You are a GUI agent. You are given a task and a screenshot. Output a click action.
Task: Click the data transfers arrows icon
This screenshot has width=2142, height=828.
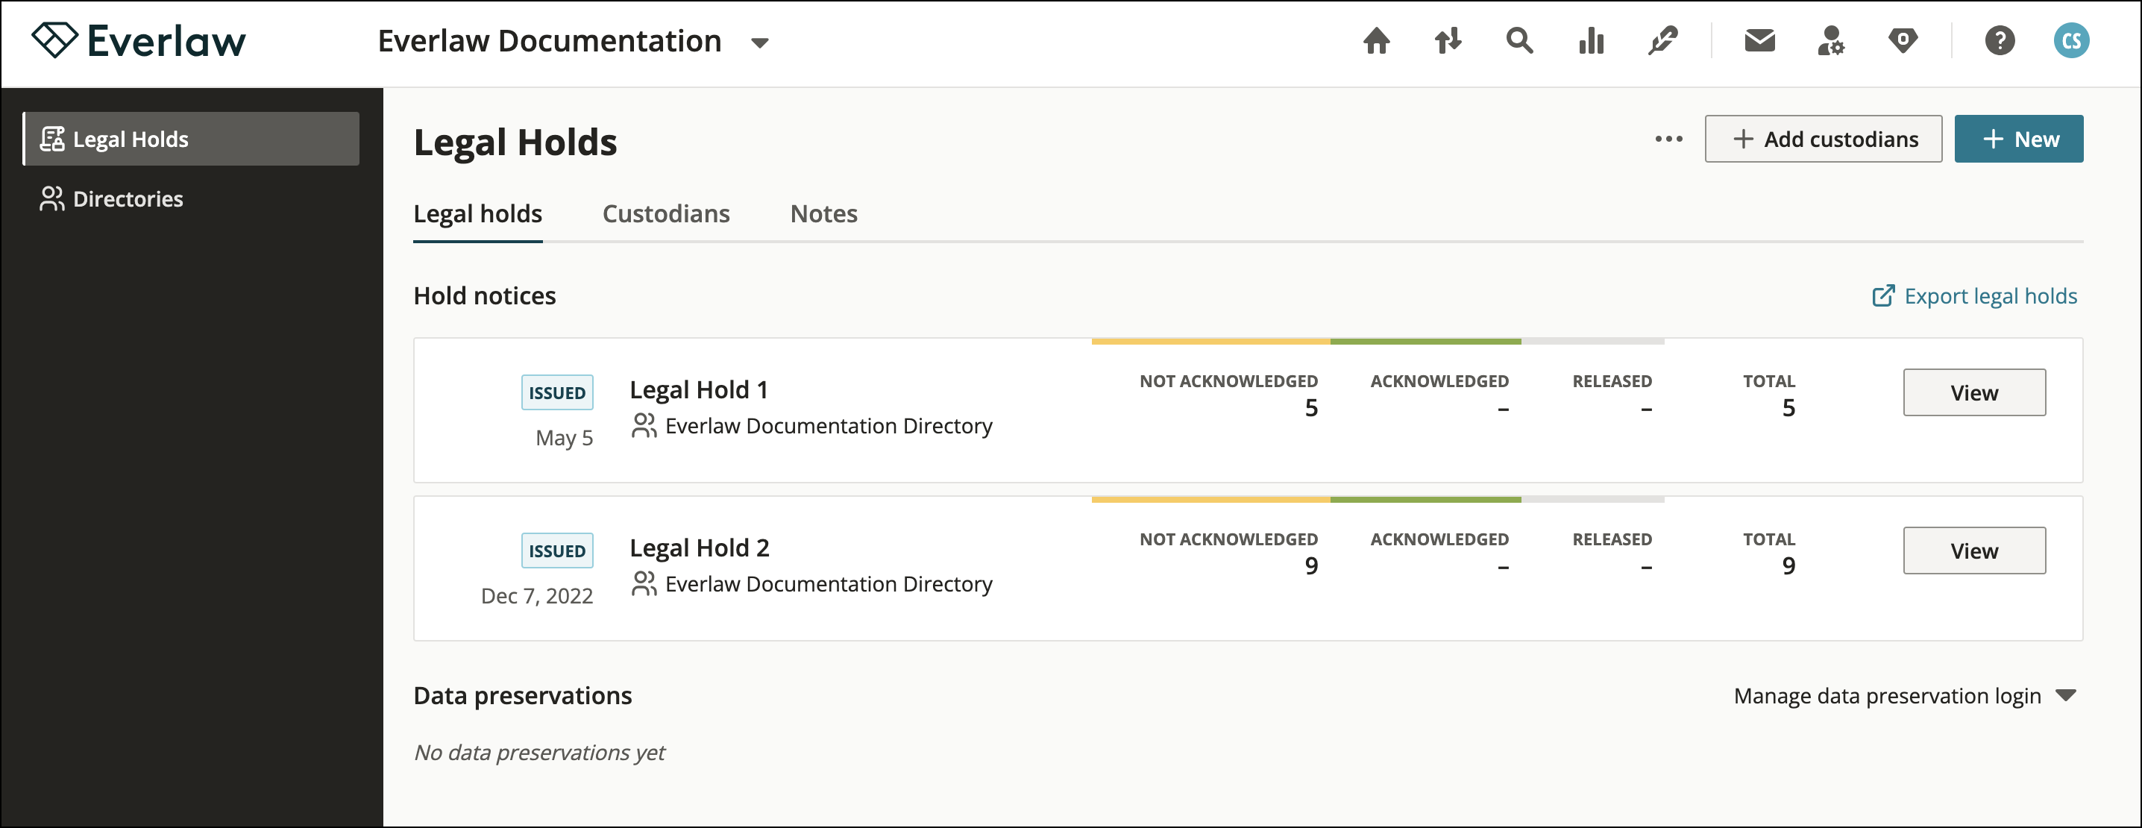pos(1447,40)
